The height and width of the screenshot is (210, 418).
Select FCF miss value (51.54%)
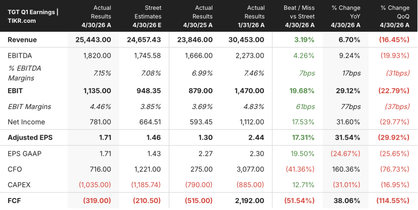click(299, 201)
